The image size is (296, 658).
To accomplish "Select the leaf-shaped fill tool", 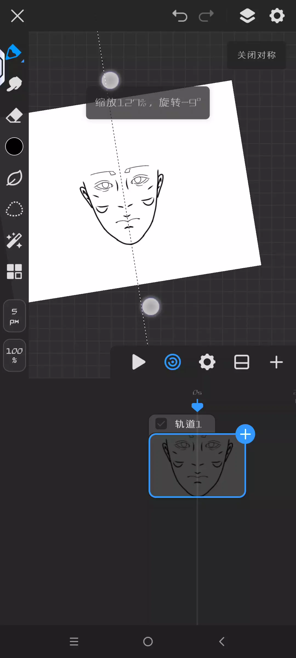I will (14, 178).
